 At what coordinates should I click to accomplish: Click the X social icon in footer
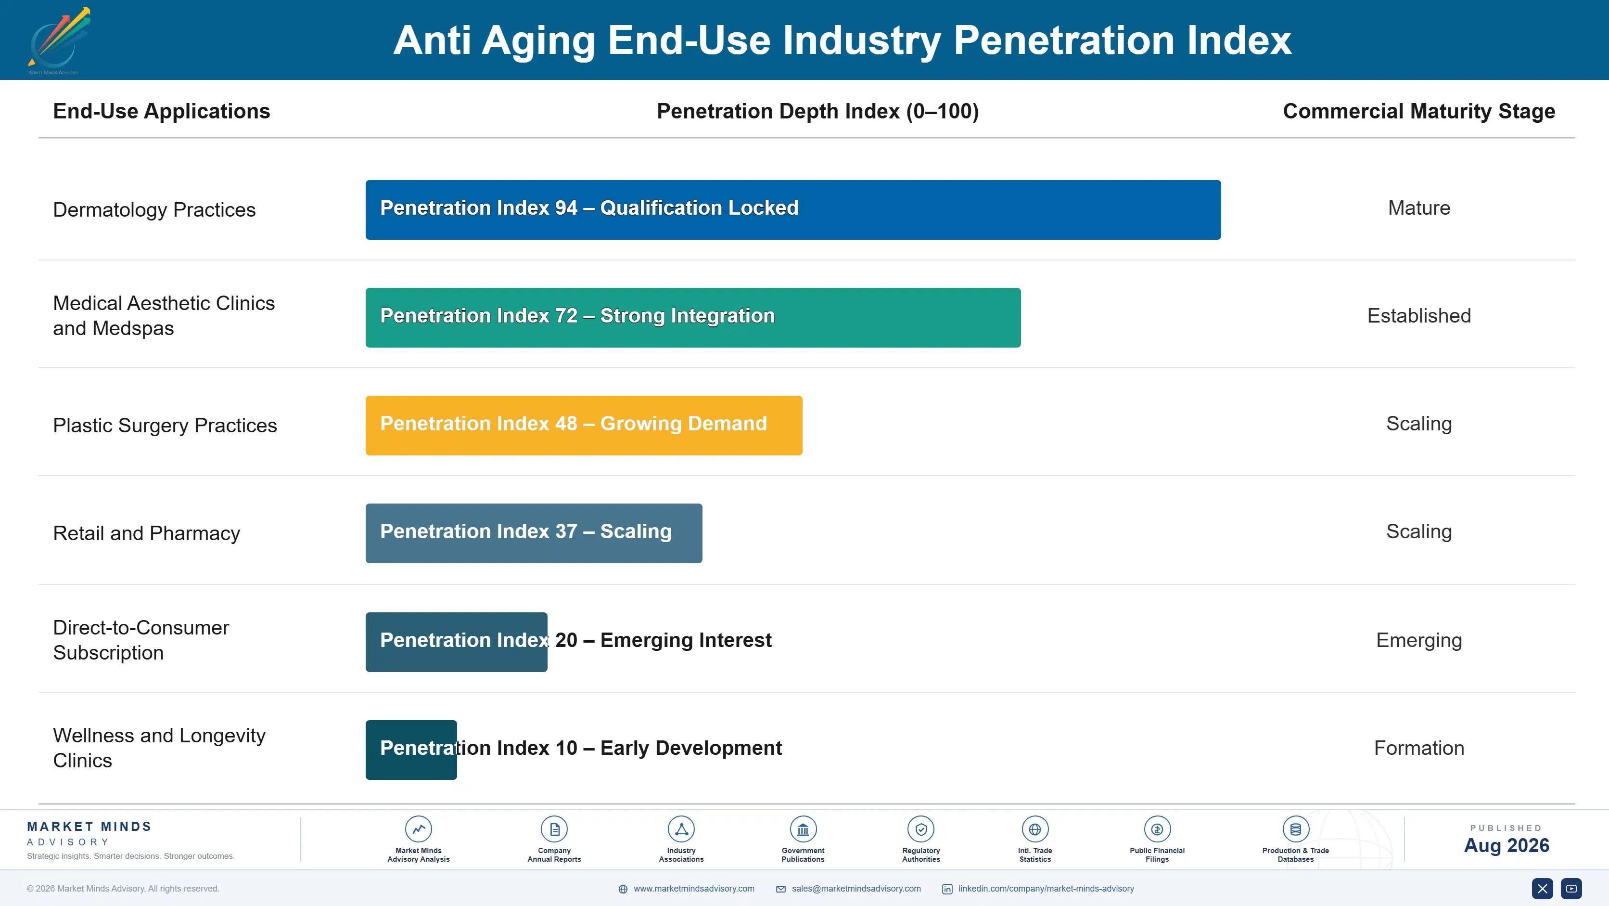[1542, 889]
